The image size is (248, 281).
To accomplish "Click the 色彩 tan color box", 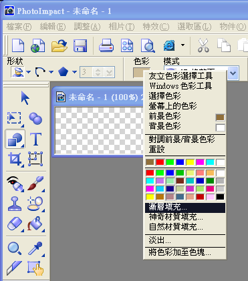I will (x=138, y=73).
